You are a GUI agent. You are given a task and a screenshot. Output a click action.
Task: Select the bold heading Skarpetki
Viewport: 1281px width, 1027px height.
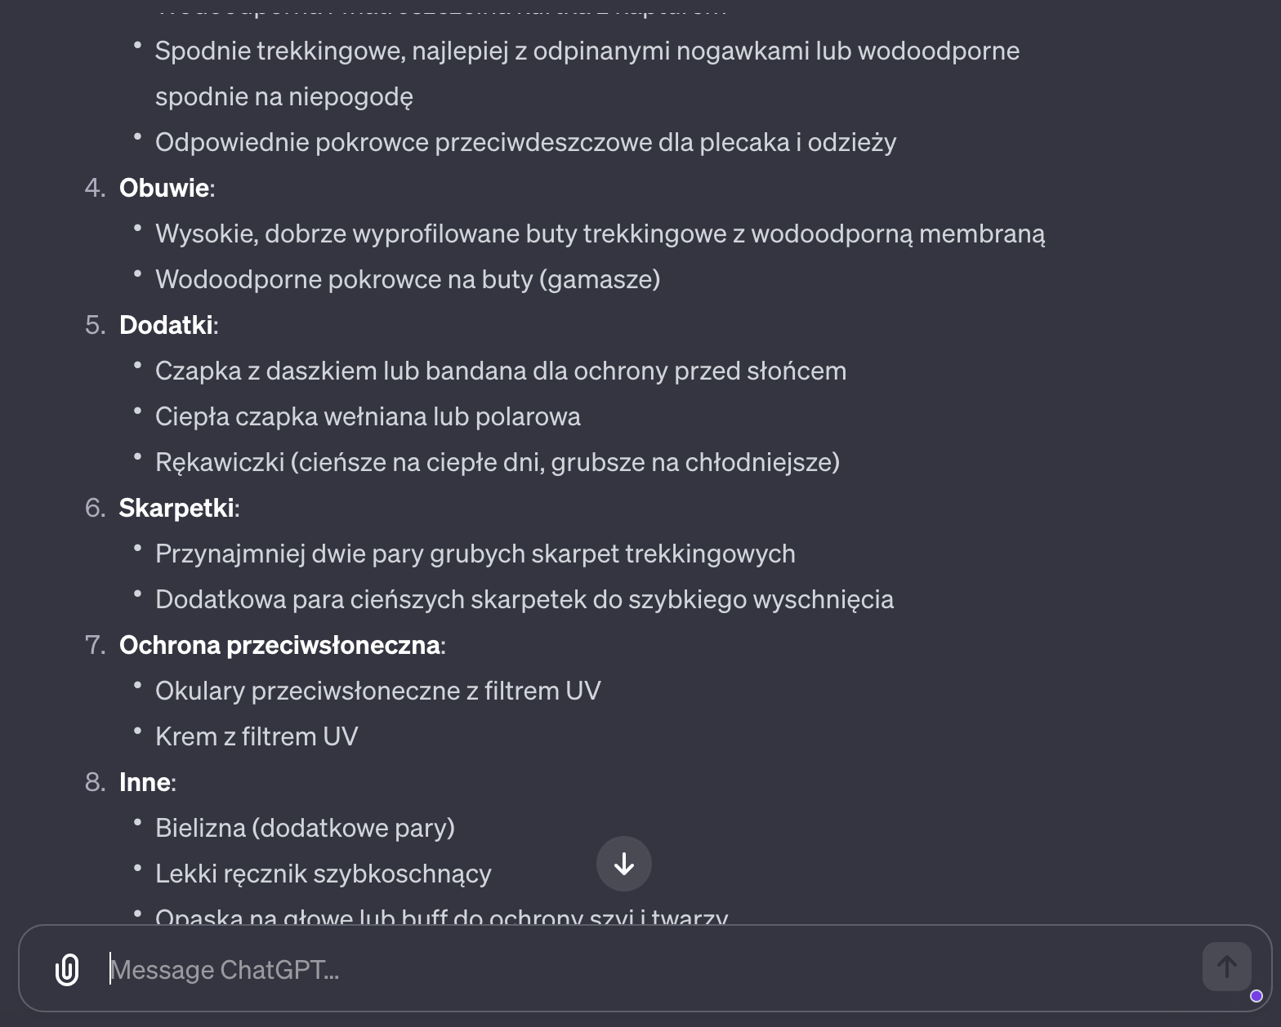(x=175, y=507)
